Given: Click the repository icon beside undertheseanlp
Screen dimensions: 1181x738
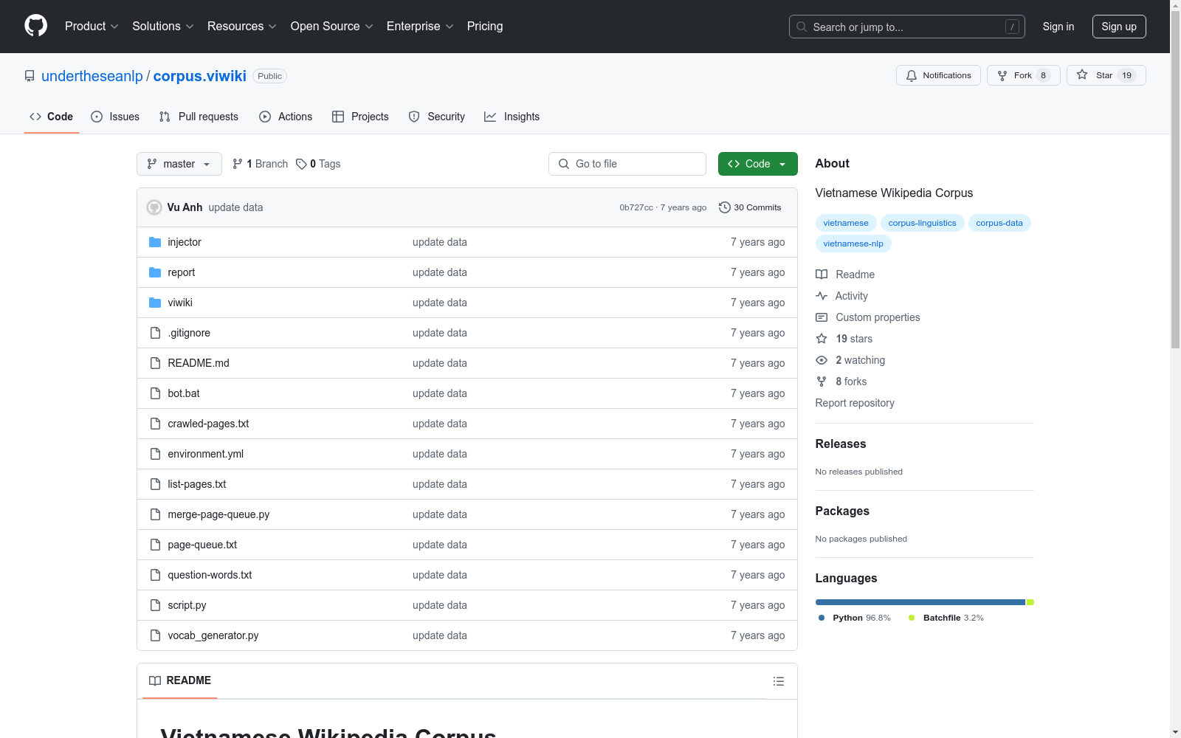Looking at the screenshot, I should [x=30, y=76].
